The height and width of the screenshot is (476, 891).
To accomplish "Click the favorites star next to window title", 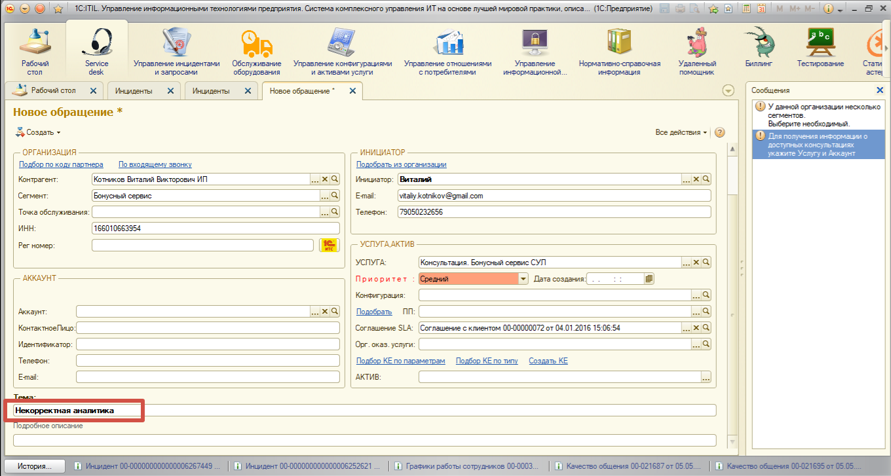I will point(58,9).
